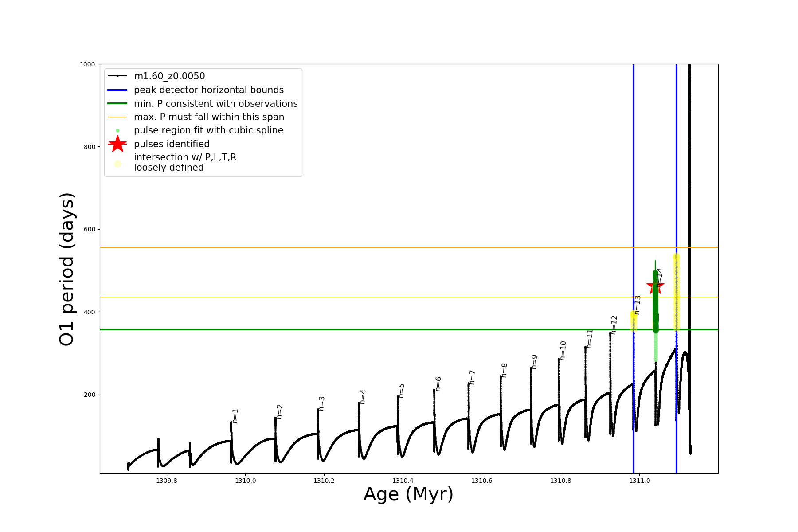Click the n=14 pulse label
This screenshot has width=798, height=532.
pos(660,278)
